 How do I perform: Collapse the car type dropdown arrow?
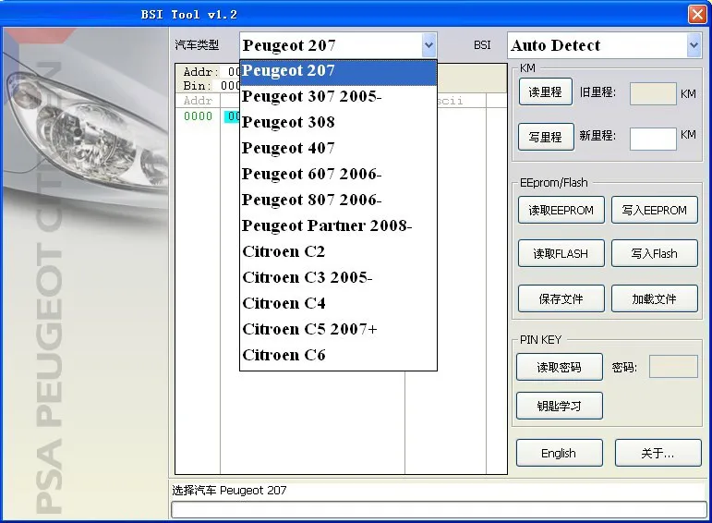click(x=428, y=45)
